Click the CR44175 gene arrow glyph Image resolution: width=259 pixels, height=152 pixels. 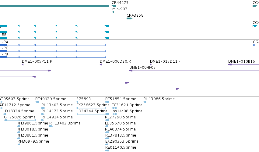click(x=114, y=6)
